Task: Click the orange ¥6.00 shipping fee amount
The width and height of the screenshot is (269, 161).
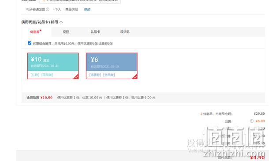Action: 260,121
